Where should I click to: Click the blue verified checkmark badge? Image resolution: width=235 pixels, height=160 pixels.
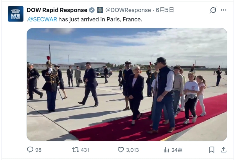click(x=92, y=10)
